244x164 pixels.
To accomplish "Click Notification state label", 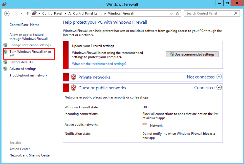I will (x=78, y=134).
